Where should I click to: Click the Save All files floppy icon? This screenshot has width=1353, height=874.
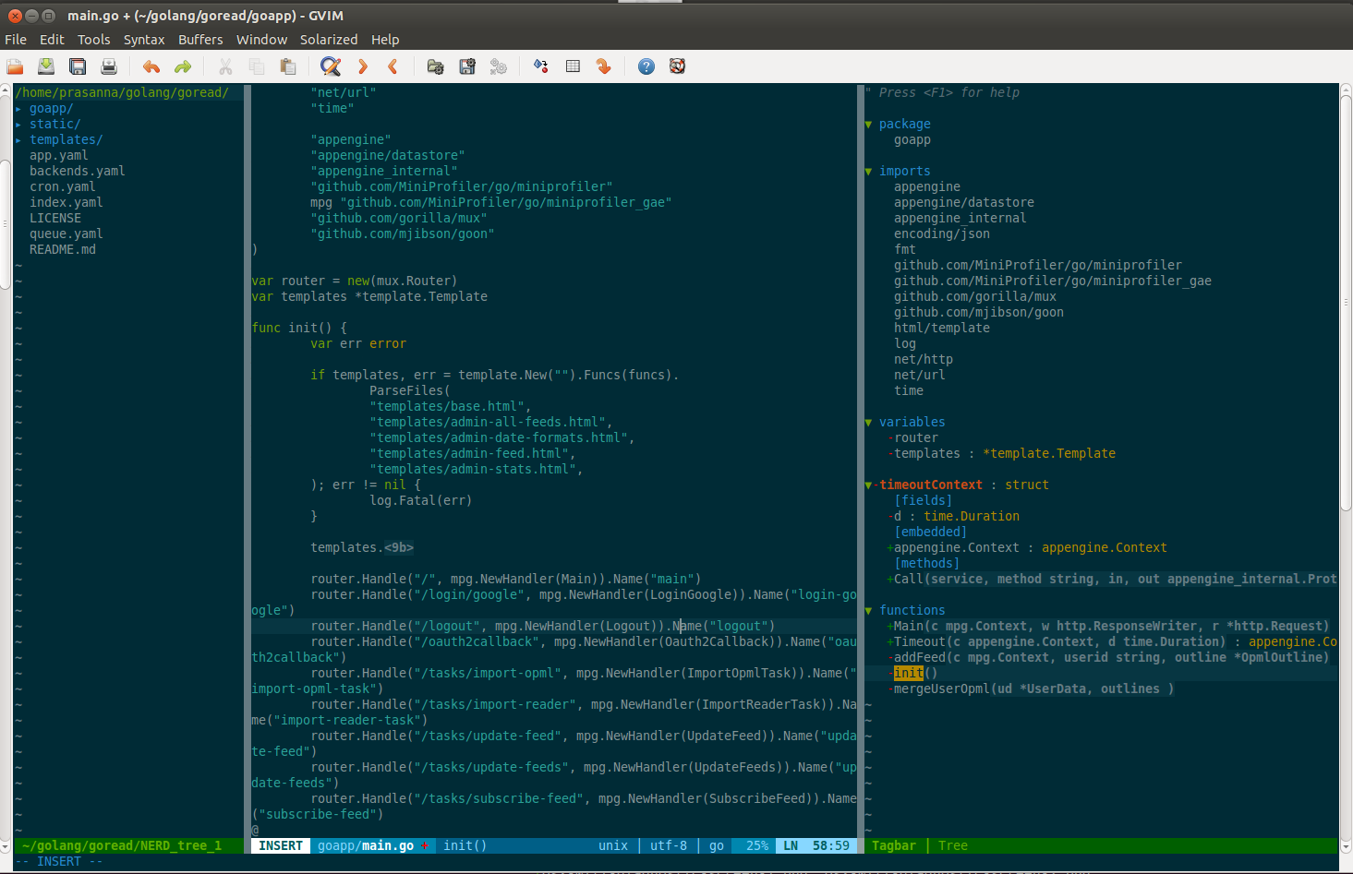[78, 66]
